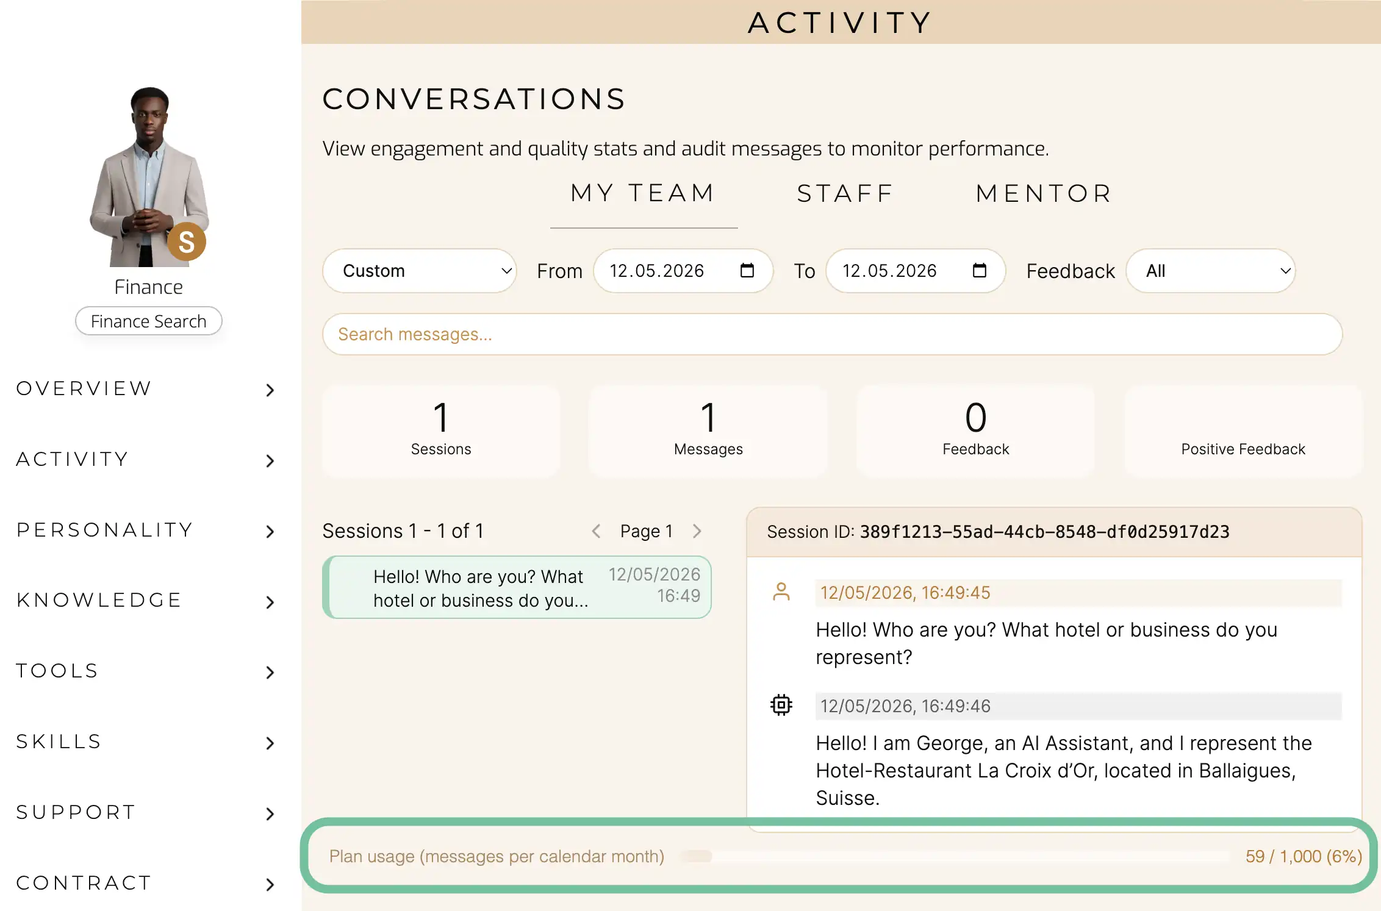
Task: Switch to the My Team tab
Action: pos(644,193)
